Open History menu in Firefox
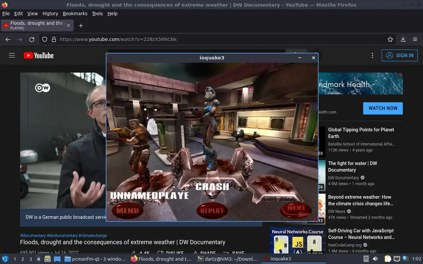The image size is (423, 264). pos(50,14)
